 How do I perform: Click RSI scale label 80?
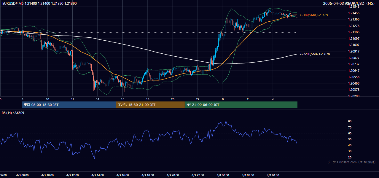point(350,121)
